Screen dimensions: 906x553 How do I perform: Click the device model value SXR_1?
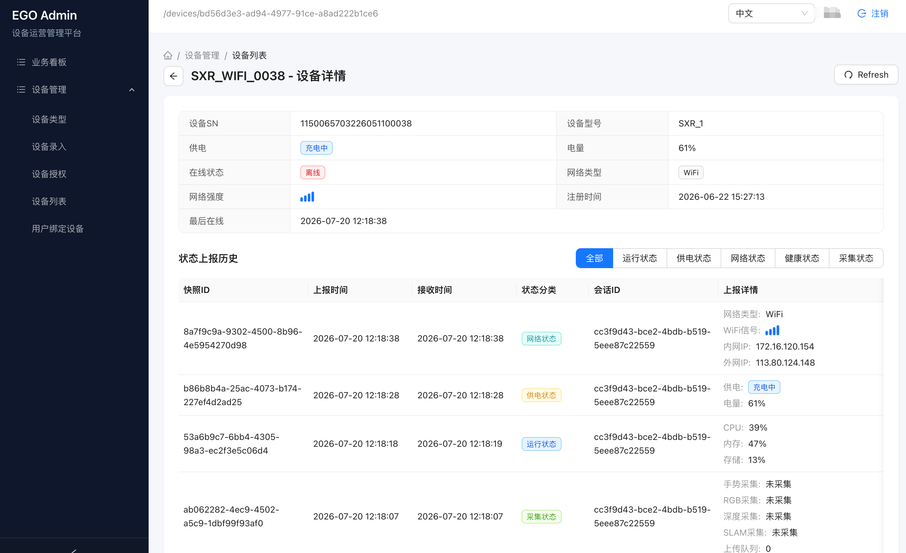691,123
